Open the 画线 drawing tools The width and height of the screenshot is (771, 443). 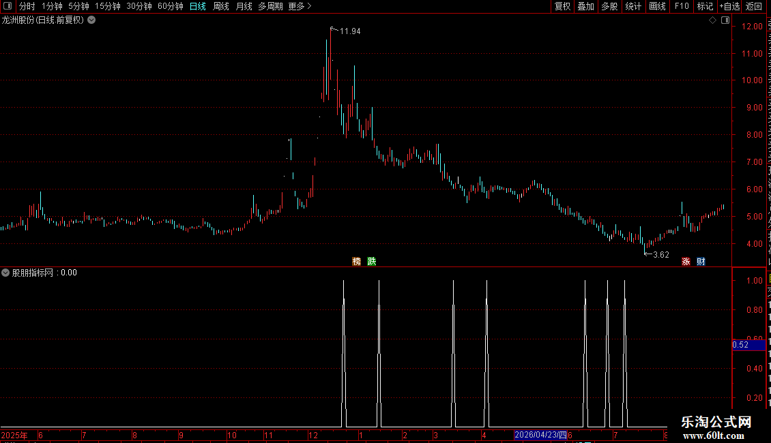pyautogui.click(x=658, y=6)
